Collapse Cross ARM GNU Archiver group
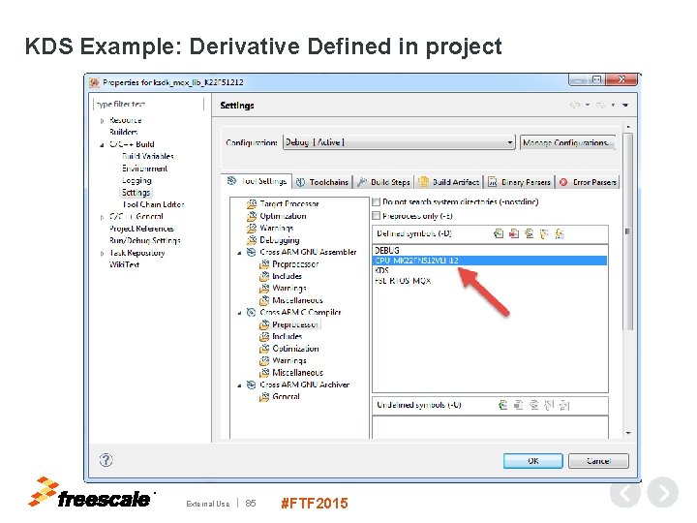697x523 pixels. (x=240, y=385)
